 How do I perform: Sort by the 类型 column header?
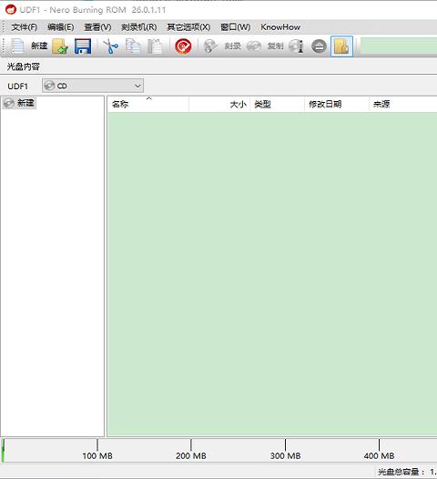[x=278, y=104]
